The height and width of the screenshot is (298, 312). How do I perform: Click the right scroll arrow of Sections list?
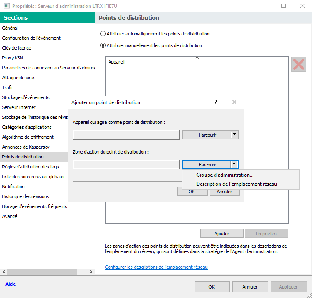pos(92,272)
